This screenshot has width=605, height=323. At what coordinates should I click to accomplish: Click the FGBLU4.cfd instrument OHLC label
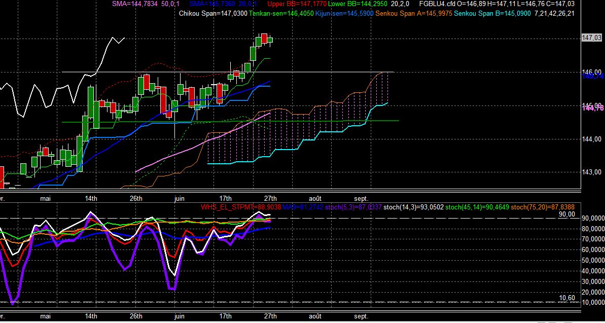[496, 4]
